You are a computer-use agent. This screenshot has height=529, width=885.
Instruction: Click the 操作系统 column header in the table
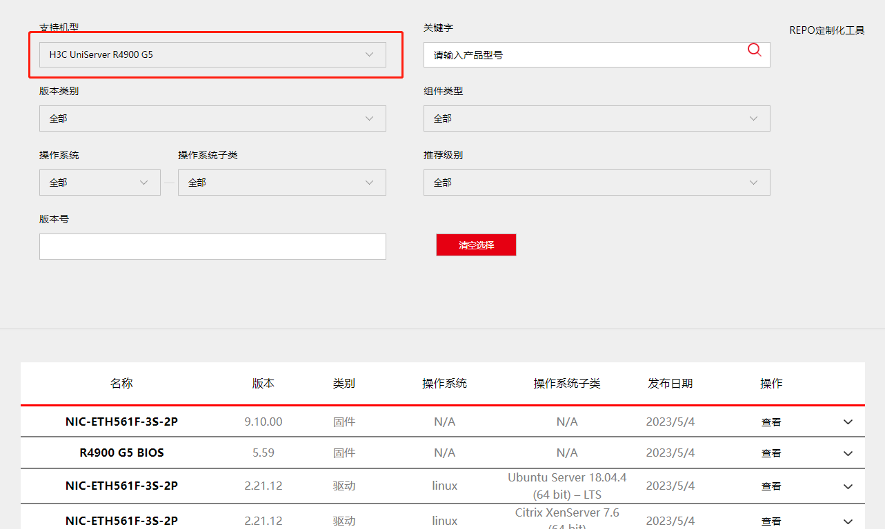tap(445, 384)
